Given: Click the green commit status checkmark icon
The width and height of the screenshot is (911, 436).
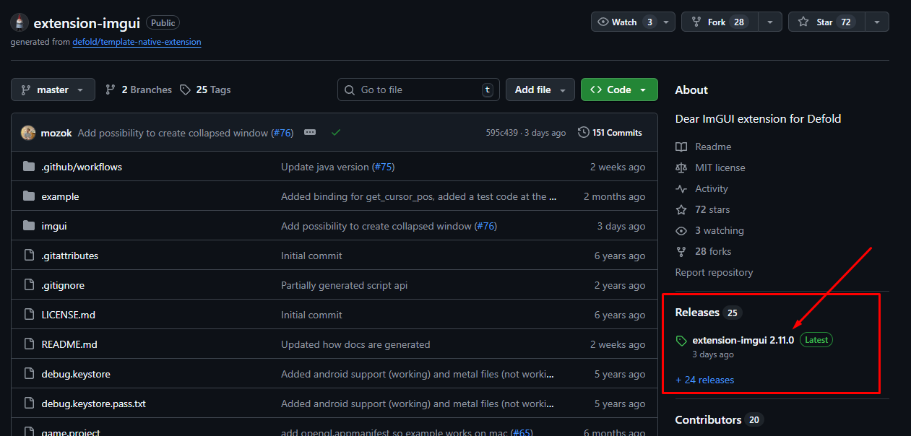Looking at the screenshot, I should point(335,133).
